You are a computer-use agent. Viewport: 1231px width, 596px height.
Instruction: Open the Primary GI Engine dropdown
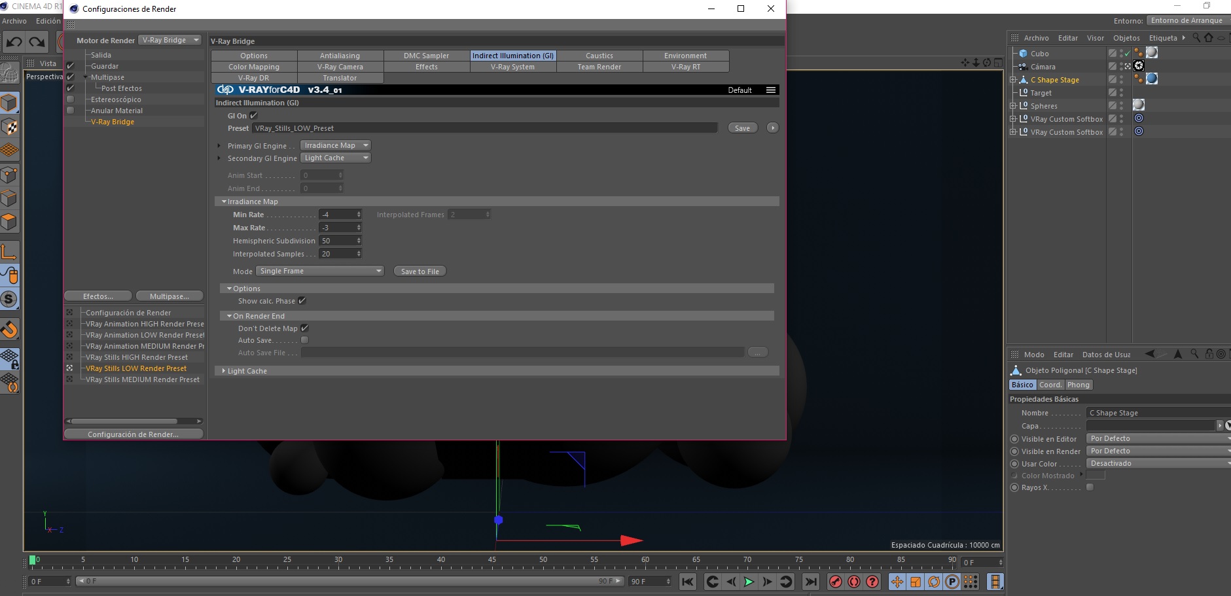(x=336, y=145)
